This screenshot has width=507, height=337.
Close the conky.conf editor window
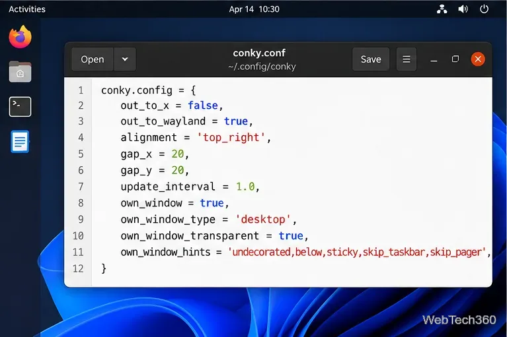click(478, 59)
